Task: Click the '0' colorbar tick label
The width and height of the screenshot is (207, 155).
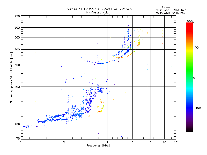Action: [194, 78]
